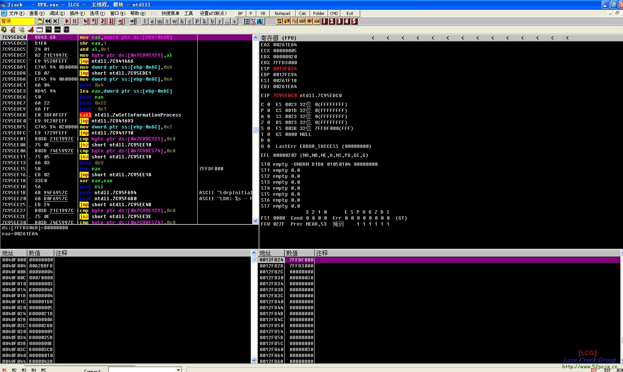Click the GPA icon in second toolbar
The width and height of the screenshot is (623, 372).
coord(57,30)
